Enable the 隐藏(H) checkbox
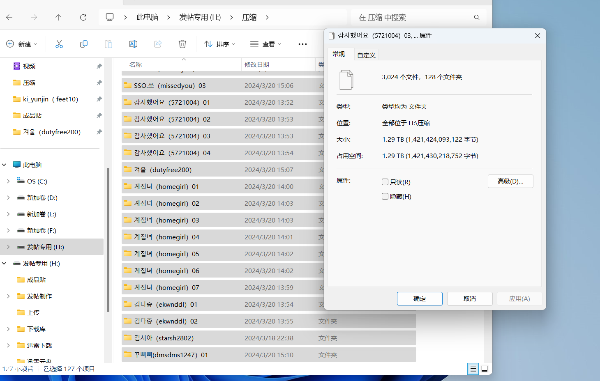 coord(385,196)
